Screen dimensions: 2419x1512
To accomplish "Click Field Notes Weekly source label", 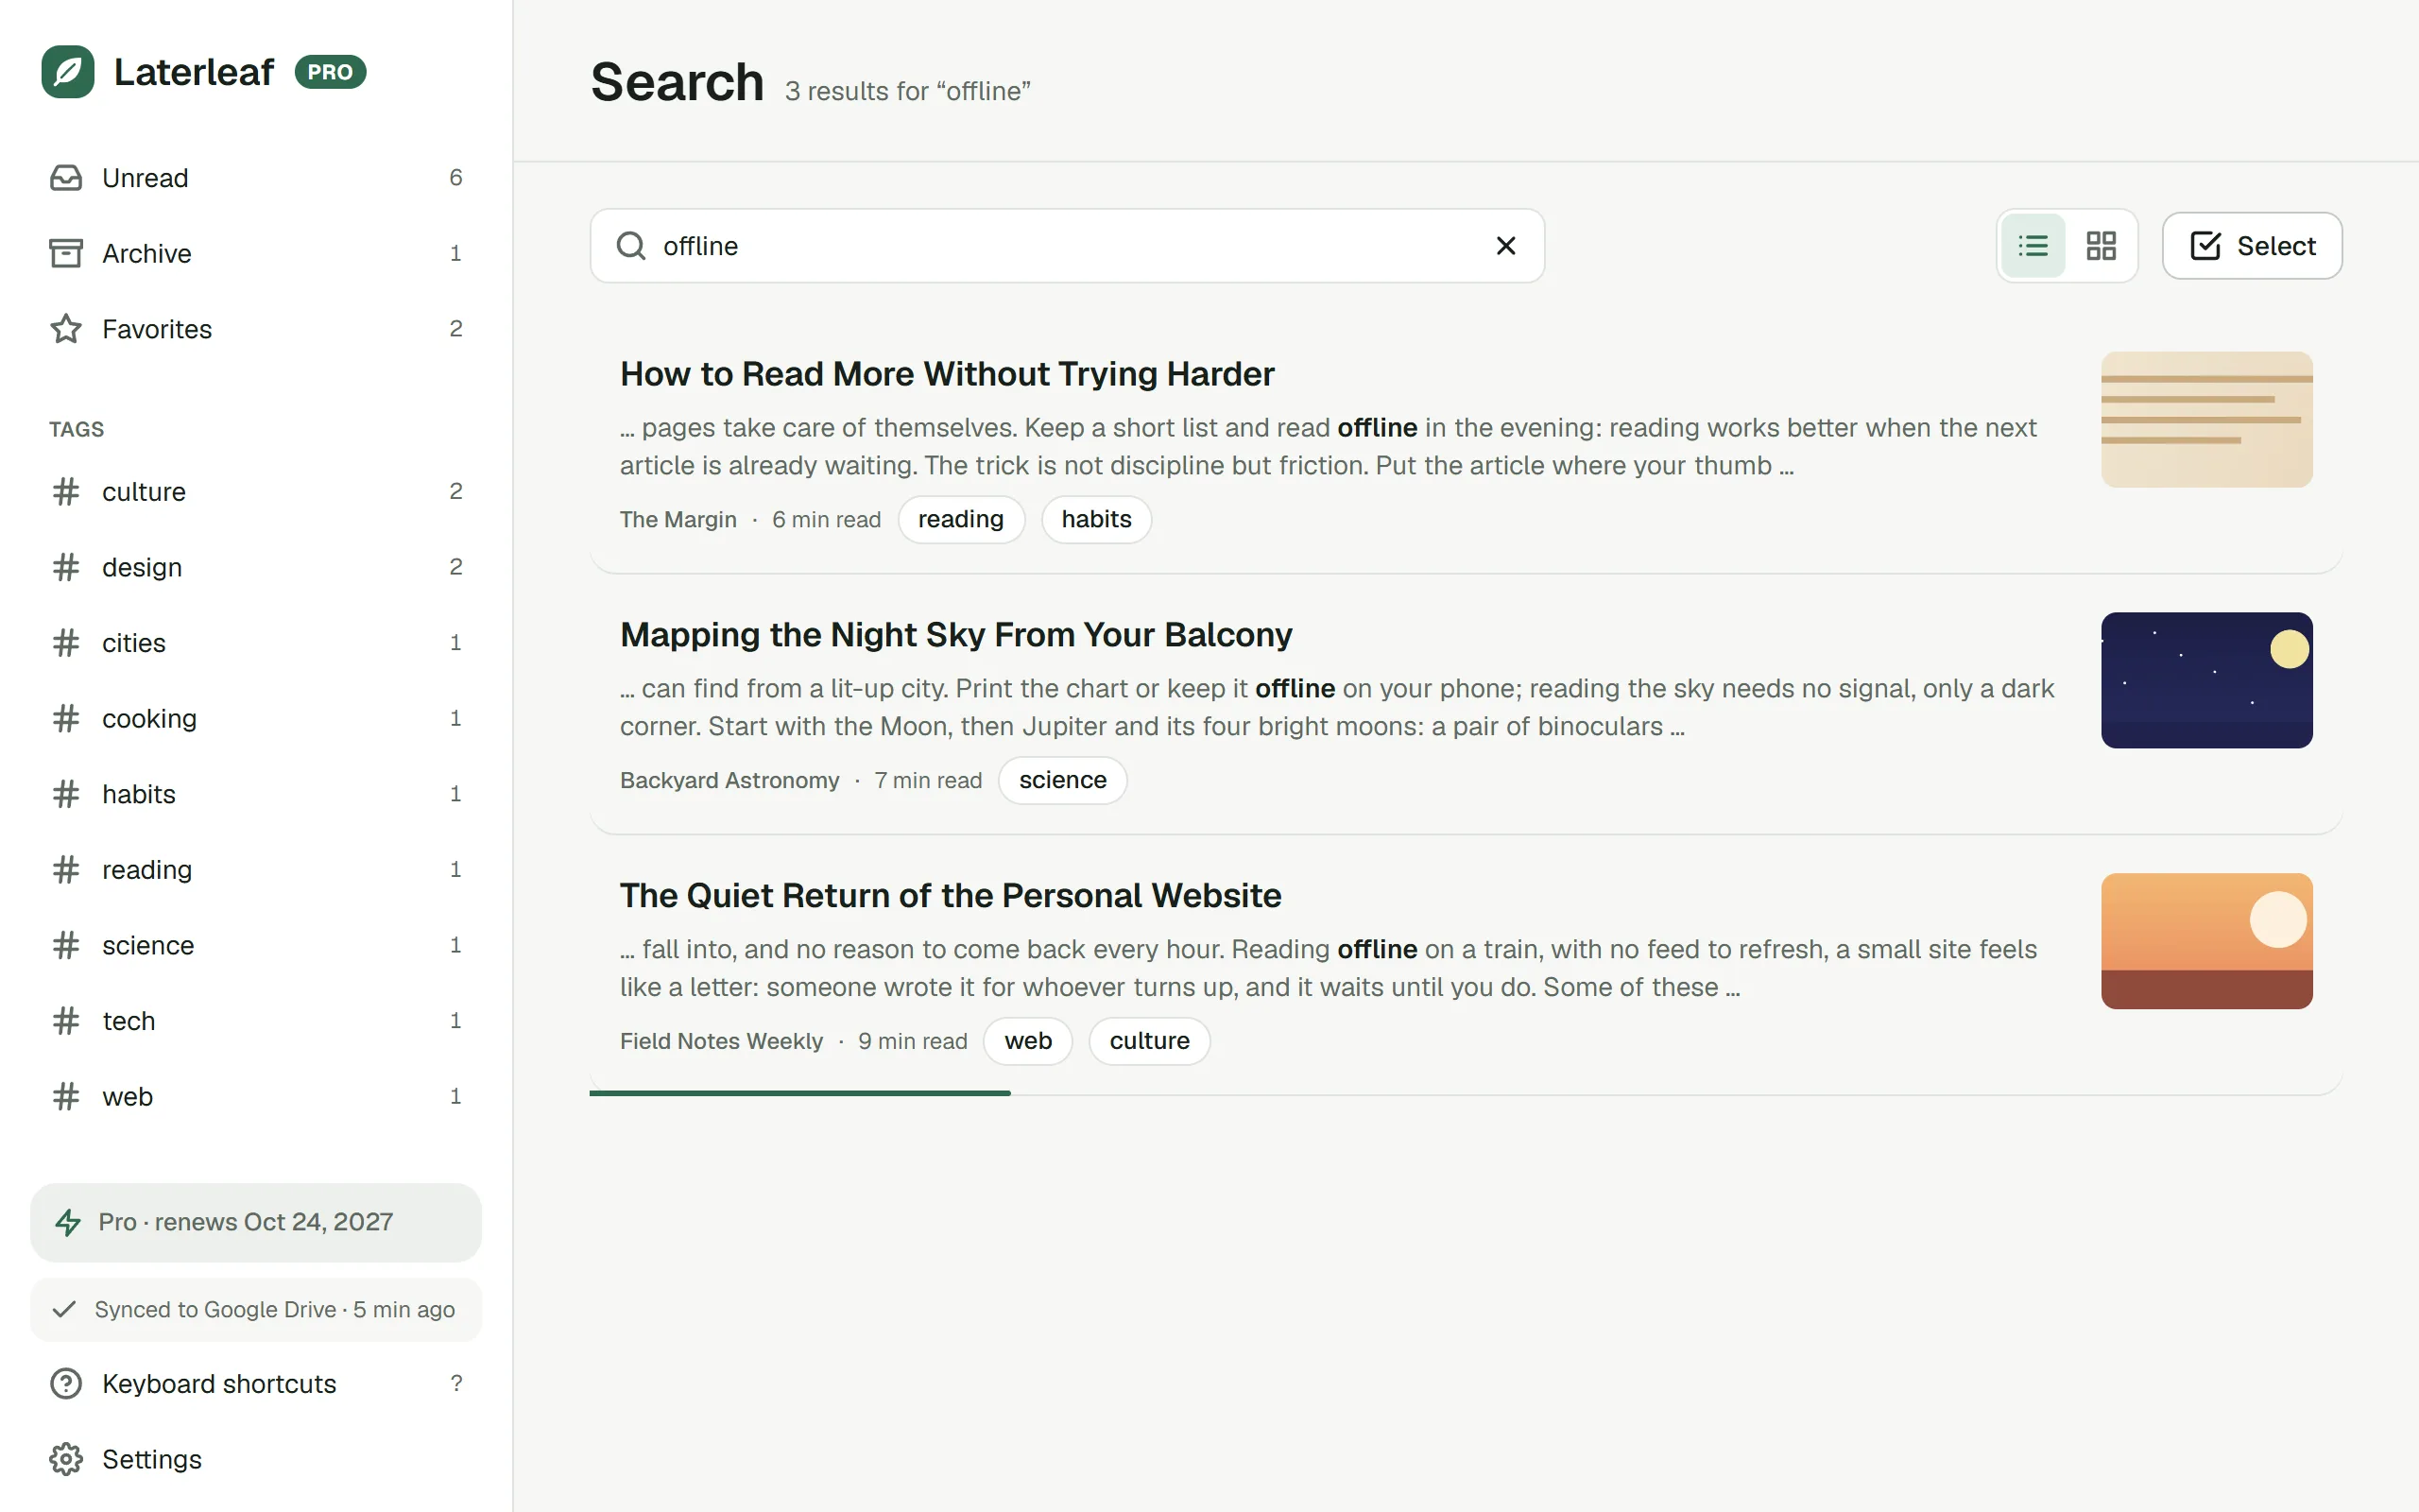I will [x=721, y=1042].
